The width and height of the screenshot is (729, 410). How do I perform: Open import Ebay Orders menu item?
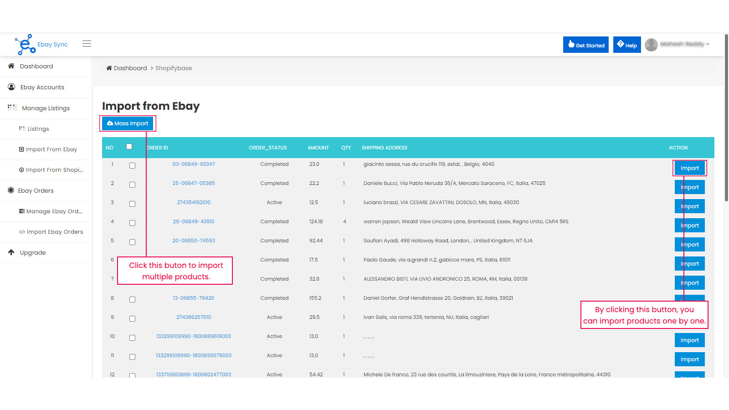pyautogui.click(x=55, y=232)
